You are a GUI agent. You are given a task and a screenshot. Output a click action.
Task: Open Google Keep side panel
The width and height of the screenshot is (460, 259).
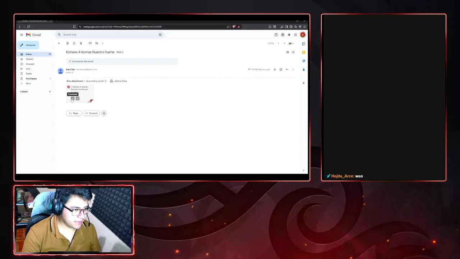coord(304,53)
